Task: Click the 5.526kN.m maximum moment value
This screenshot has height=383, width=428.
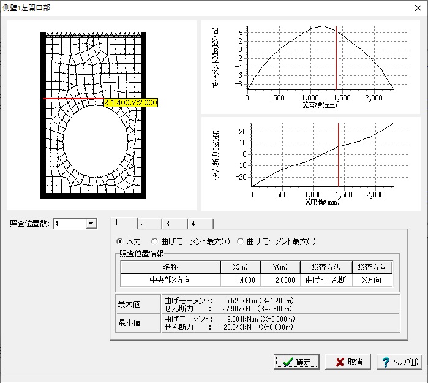Action: (242, 300)
